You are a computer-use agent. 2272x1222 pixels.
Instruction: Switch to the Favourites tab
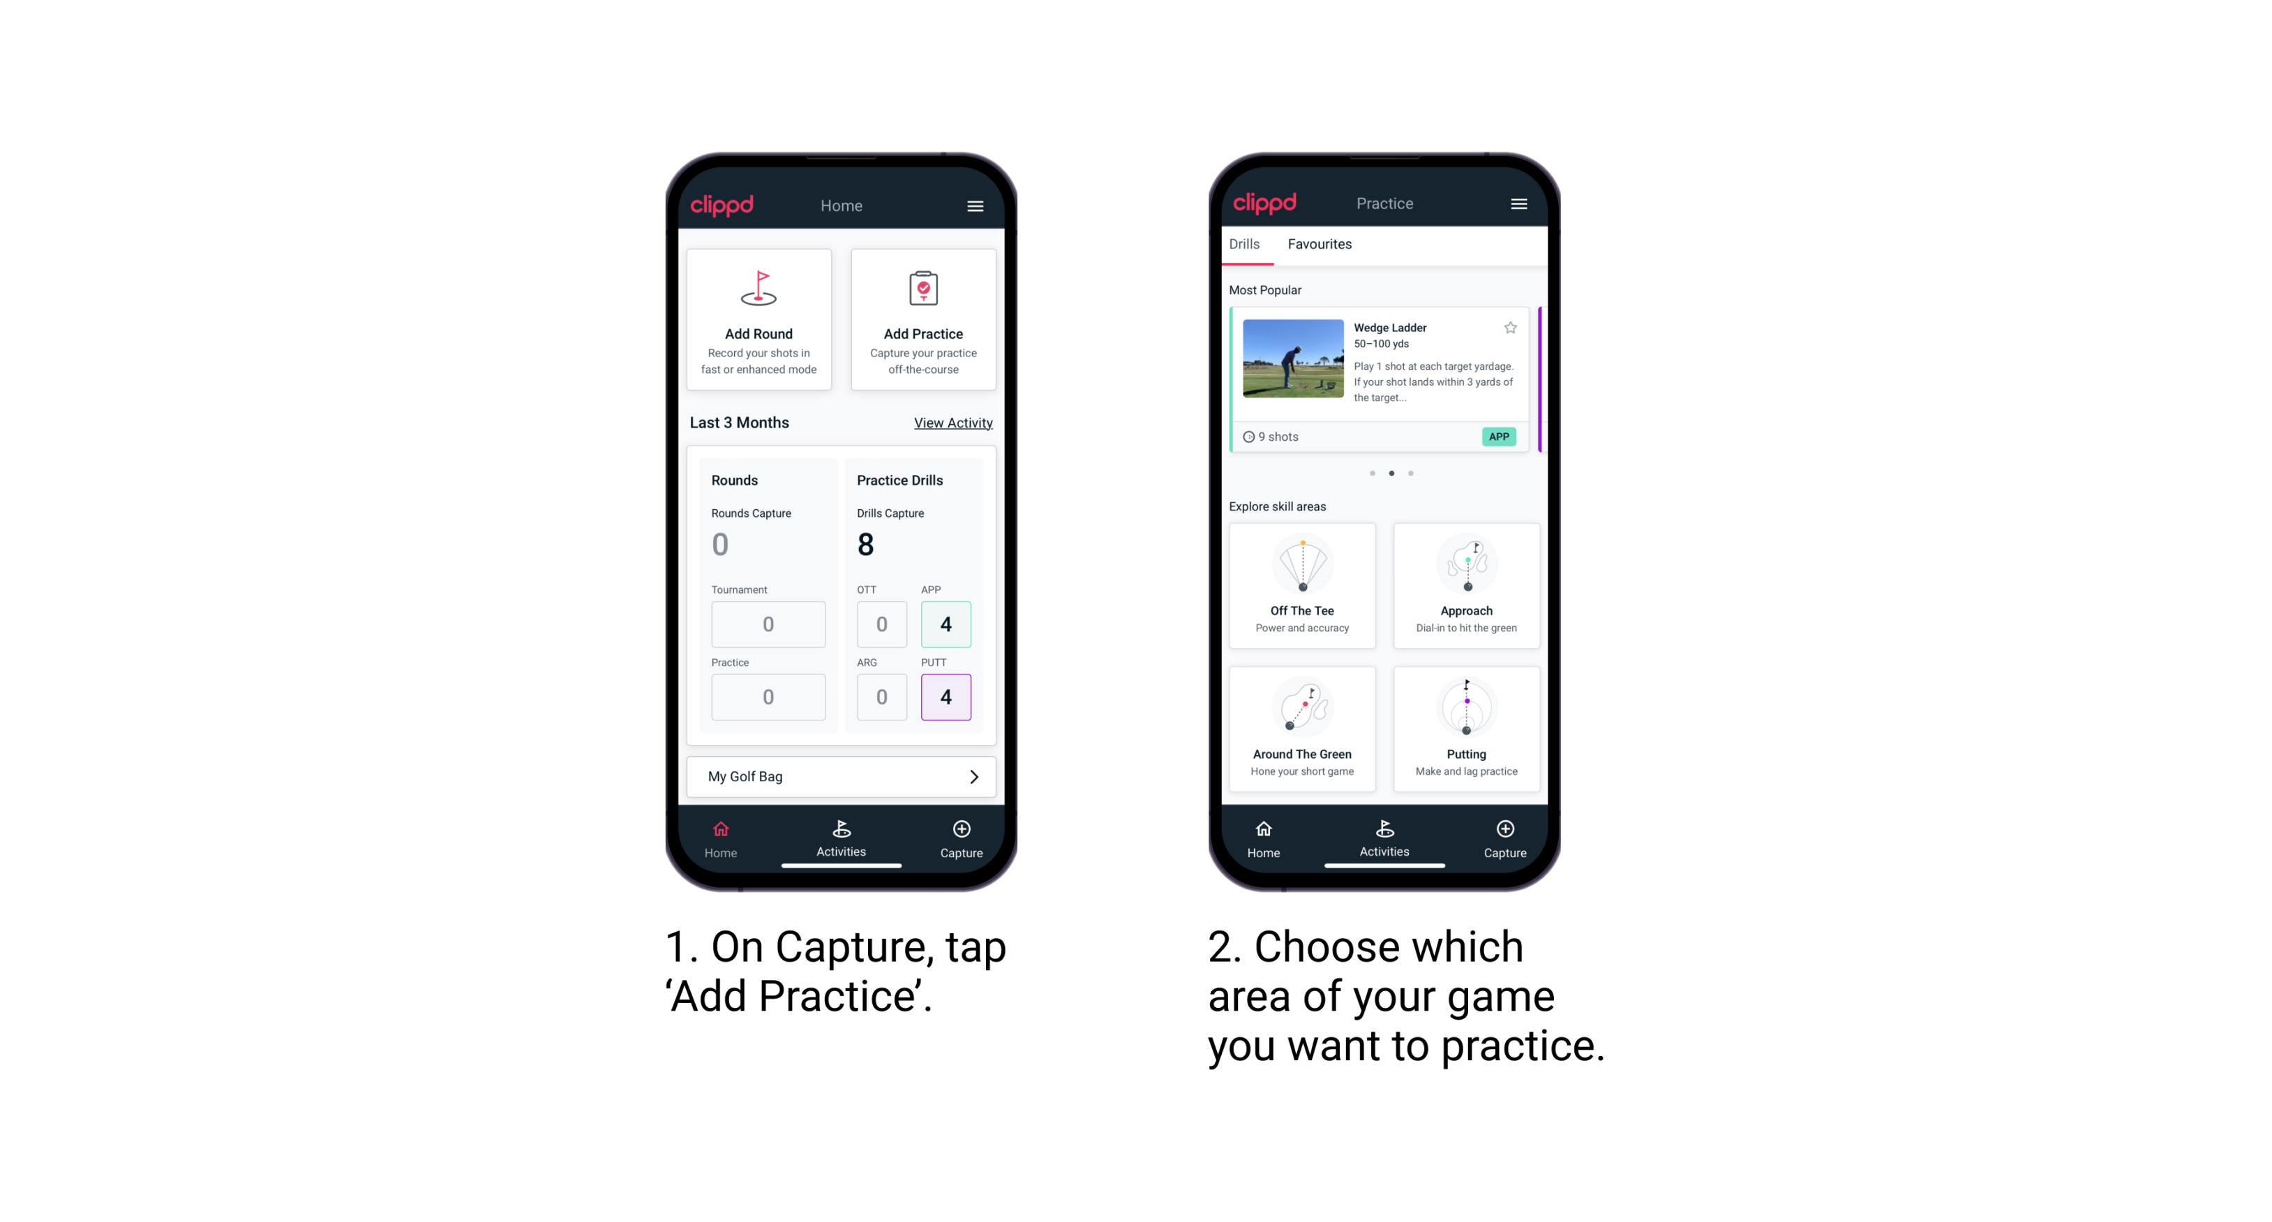coord(1322,244)
